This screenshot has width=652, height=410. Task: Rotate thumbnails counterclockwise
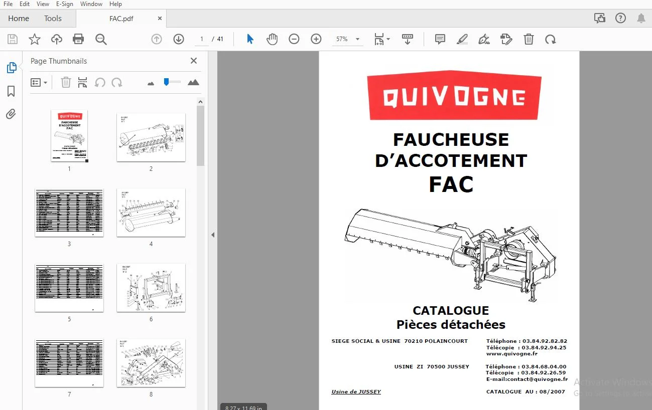coord(100,83)
